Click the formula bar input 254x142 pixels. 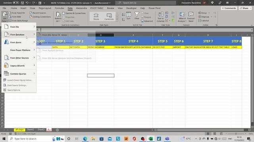point(146,30)
